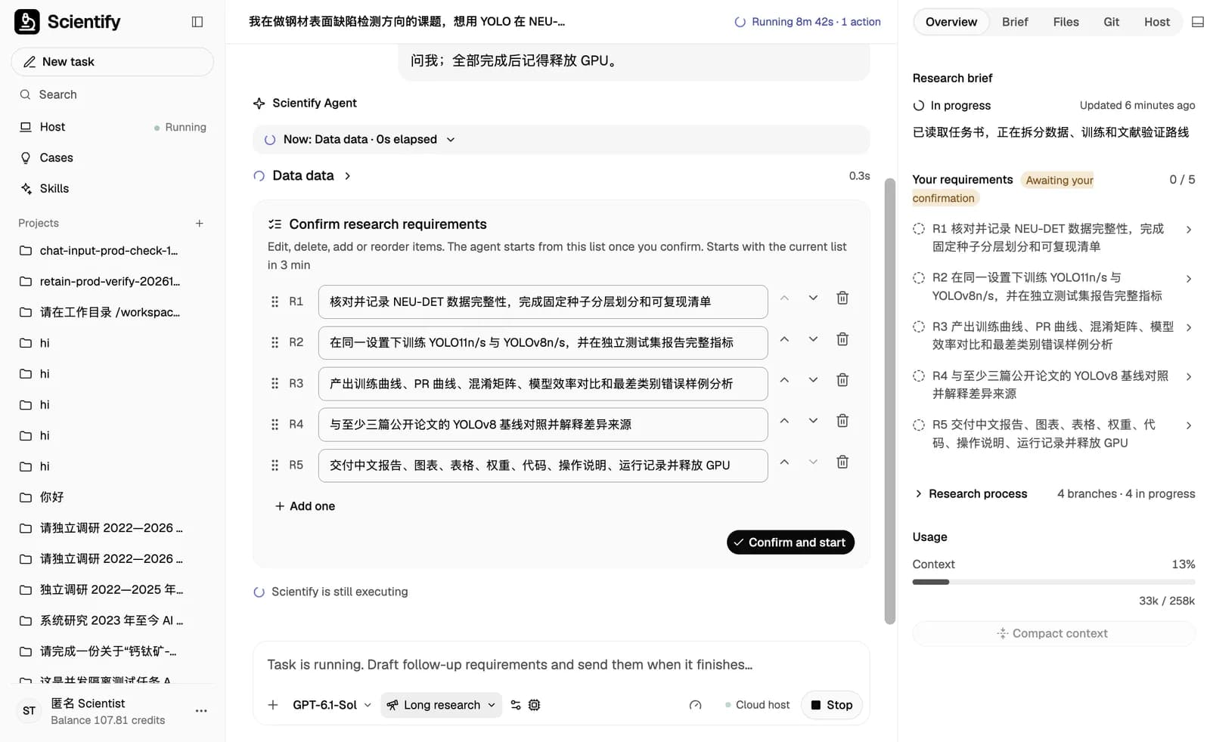Open the GPT-6.1-Sol model dropdown
This screenshot has height=742, width=1210.
331,705
